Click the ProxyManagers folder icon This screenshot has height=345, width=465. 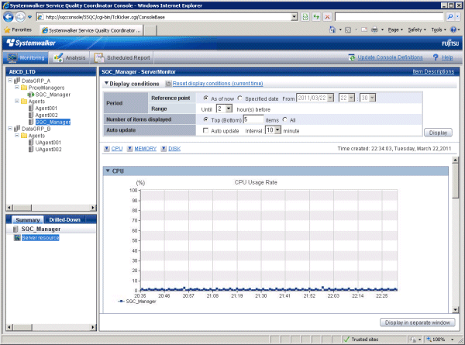24,87
